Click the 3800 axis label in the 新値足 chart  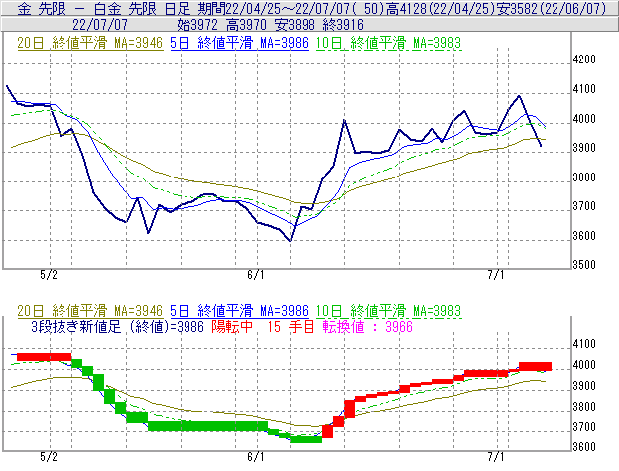(584, 407)
